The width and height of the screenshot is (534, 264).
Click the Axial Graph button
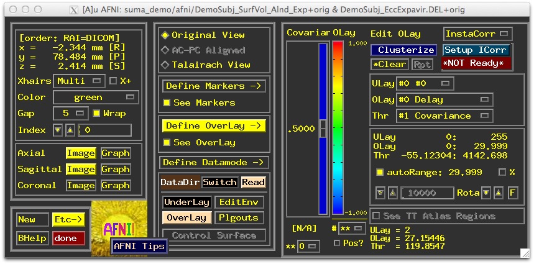tap(116, 153)
